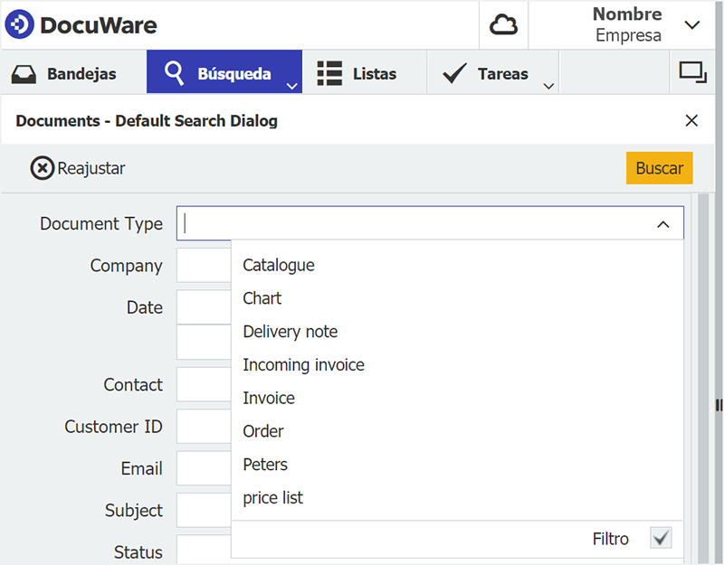724x565 pixels.
Task: Click the Reajustar reset icon
Action: pyautogui.click(x=43, y=168)
